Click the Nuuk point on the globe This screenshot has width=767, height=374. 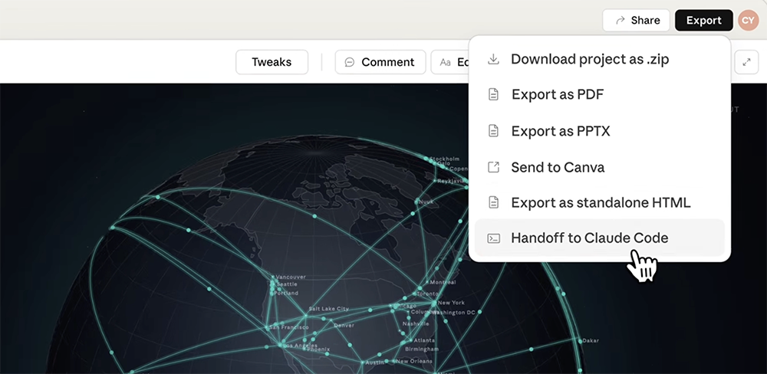click(416, 202)
